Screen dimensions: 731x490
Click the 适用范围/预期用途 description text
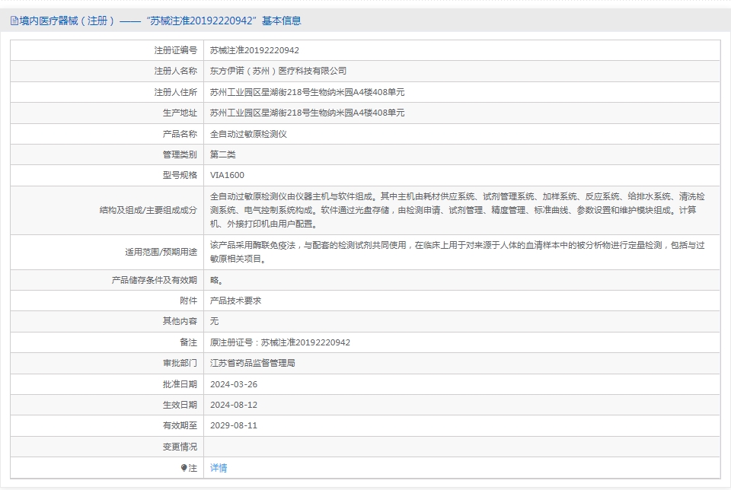tap(457, 252)
